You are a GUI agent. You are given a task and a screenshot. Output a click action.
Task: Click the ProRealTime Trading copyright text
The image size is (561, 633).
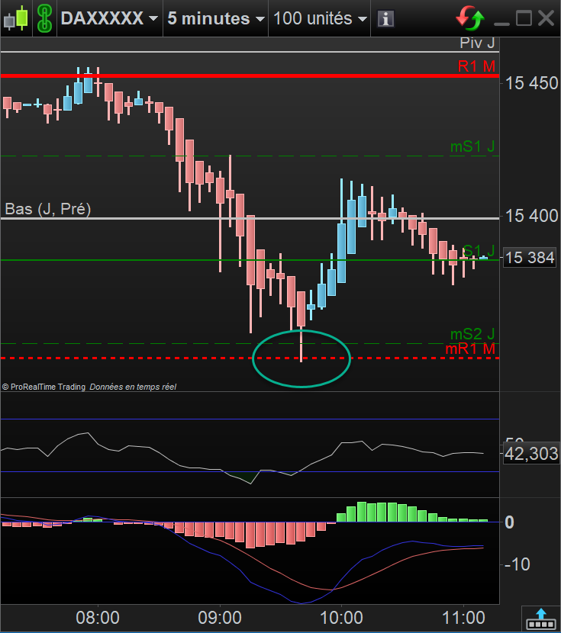coord(44,387)
